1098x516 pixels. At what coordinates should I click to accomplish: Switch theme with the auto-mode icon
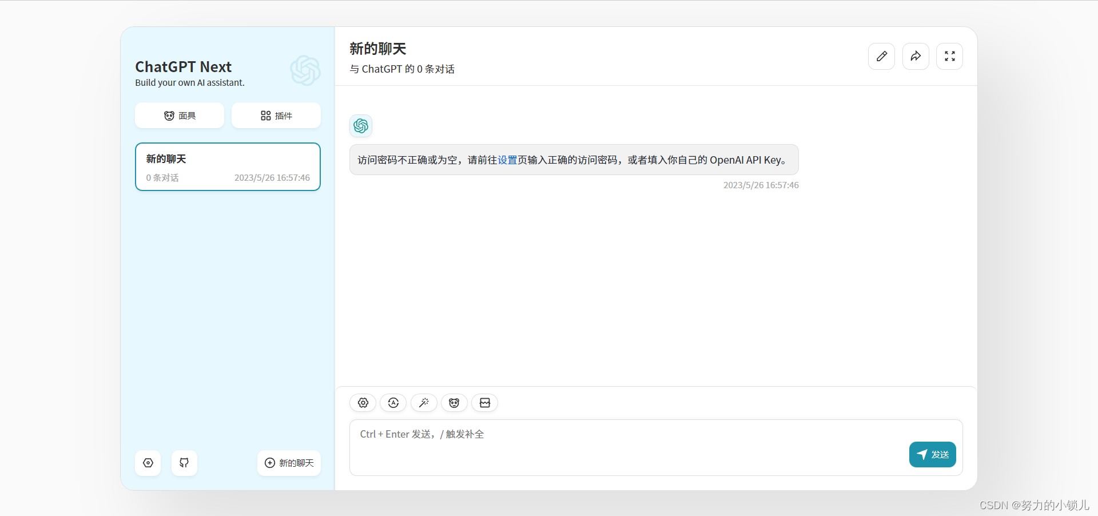click(x=393, y=403)
